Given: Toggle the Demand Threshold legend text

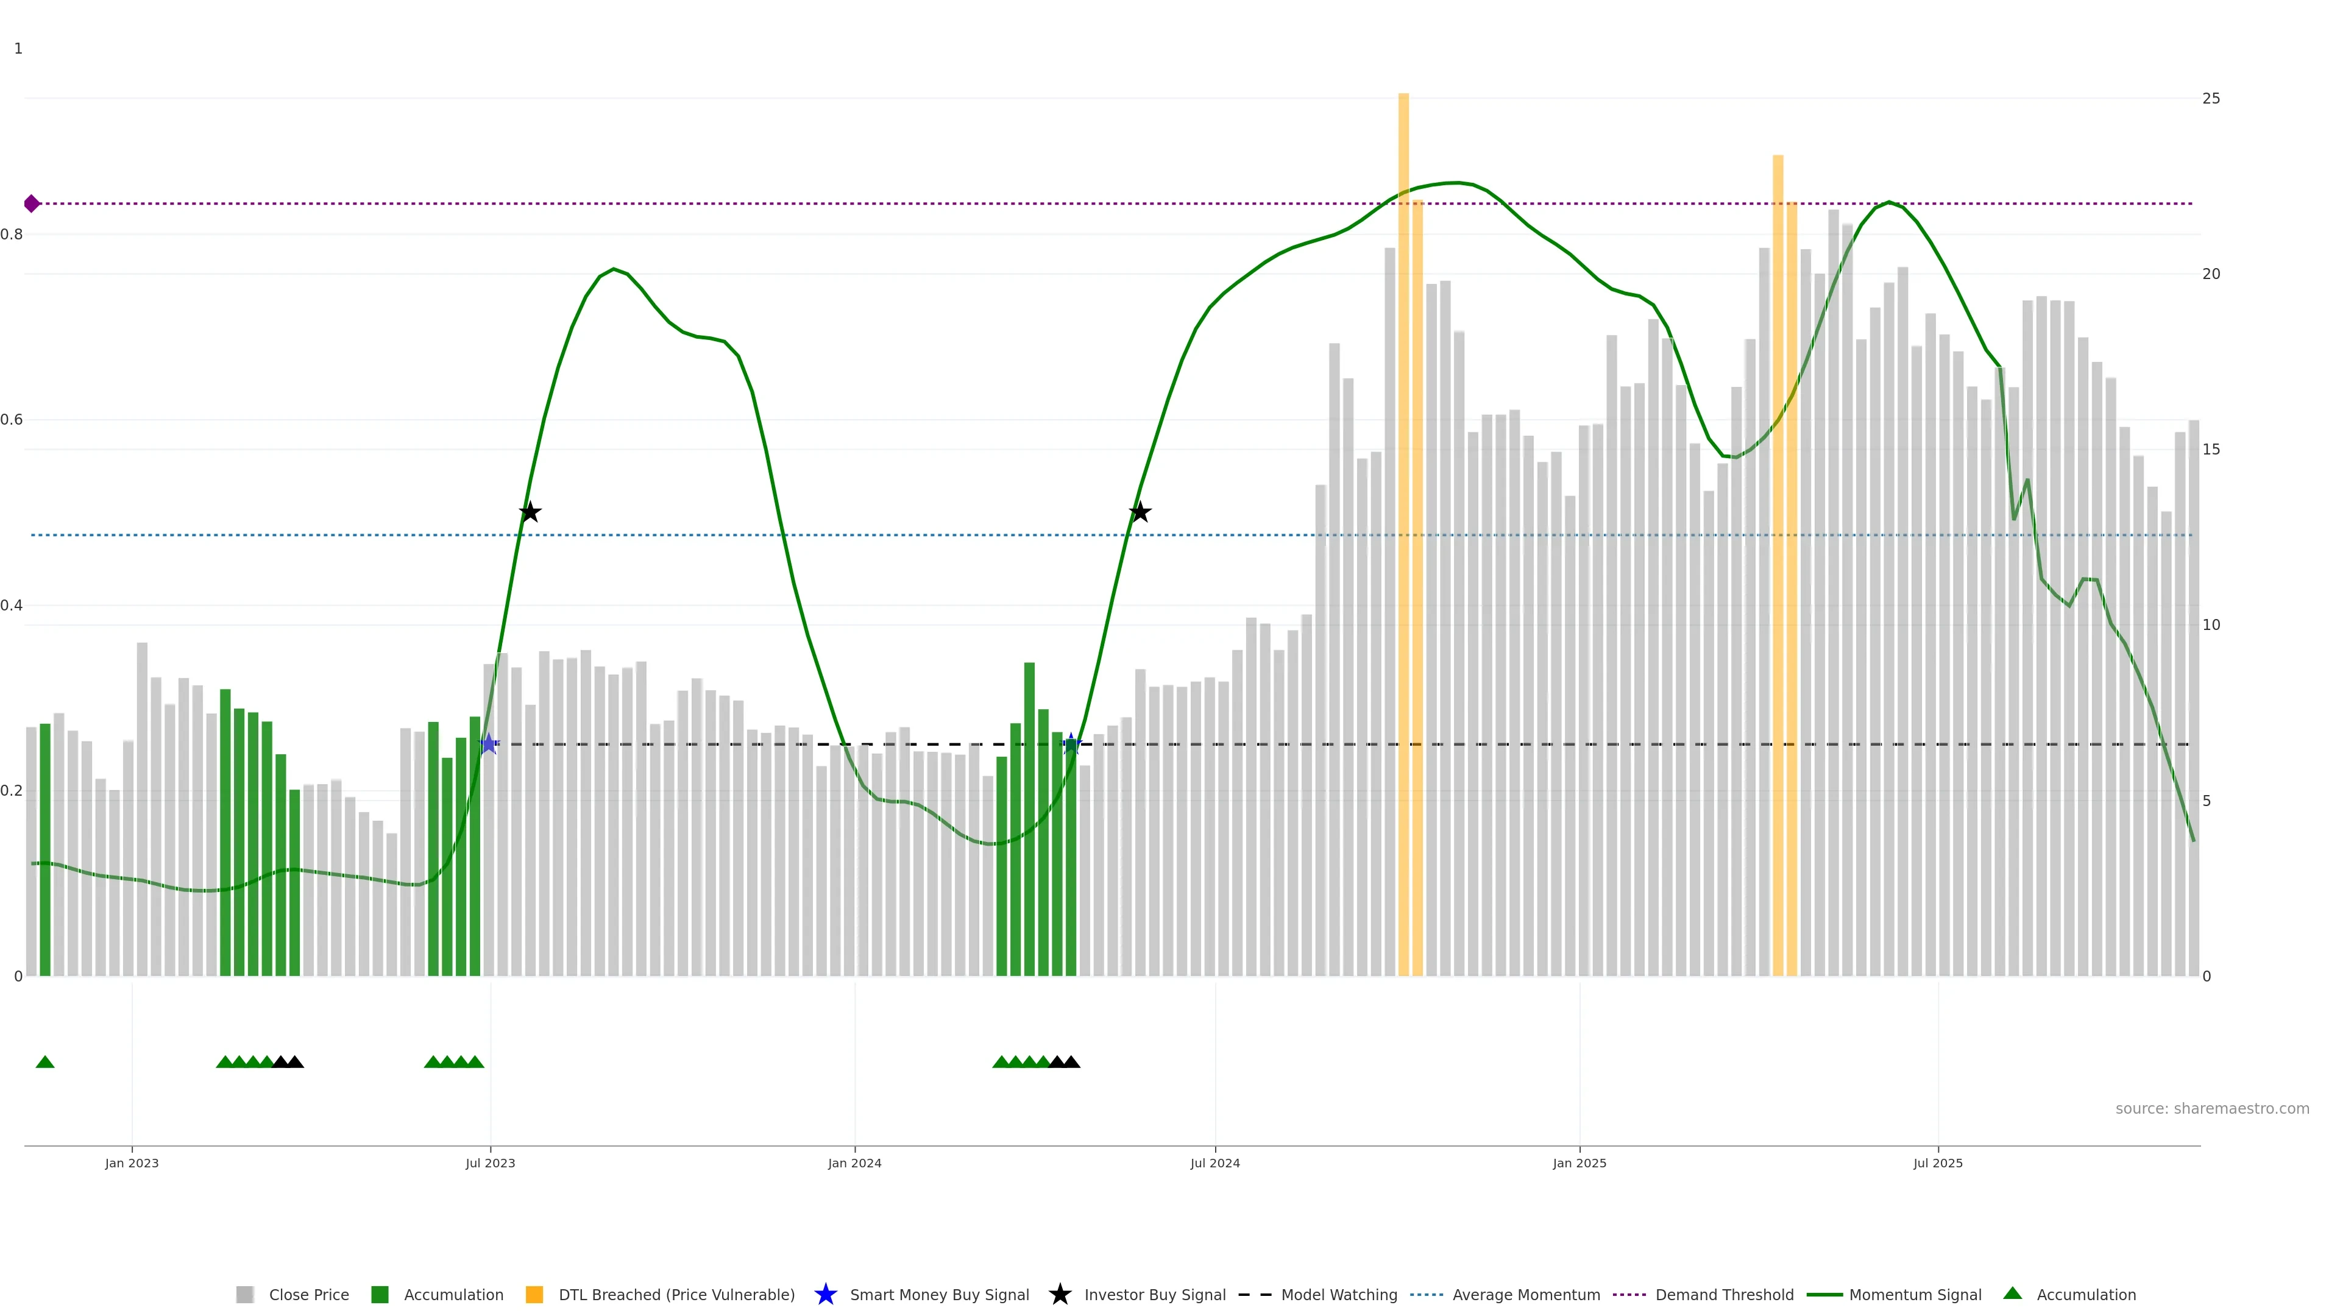Looking at the screenshot, I should coord(1724,1294).
